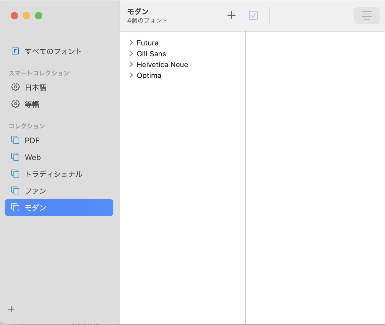Click the collection icon beside トラディショナル
Image resolution: width=385 pixels, height=325 pixels.
15,174
